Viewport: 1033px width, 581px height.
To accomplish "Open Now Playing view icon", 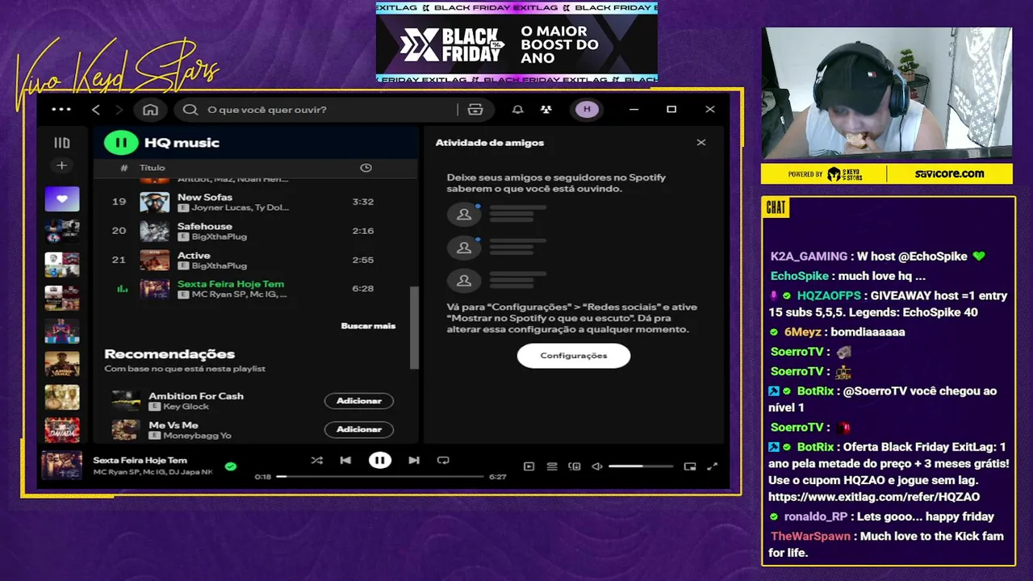I will [529, 466].
